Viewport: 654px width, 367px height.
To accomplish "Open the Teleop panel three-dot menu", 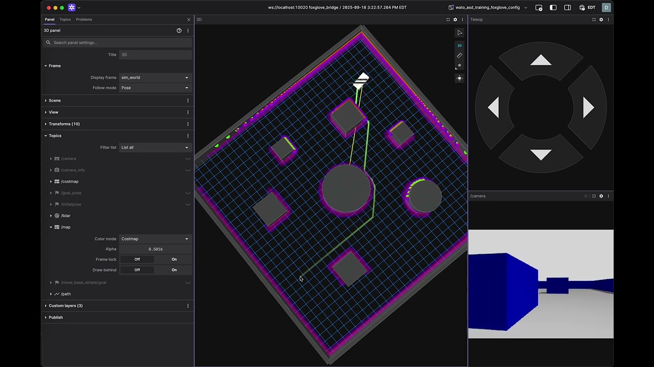I will point(608,19).
